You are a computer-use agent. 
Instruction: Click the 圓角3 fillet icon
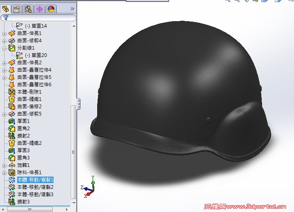12,158
